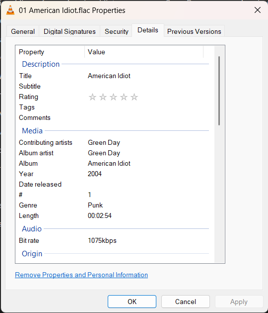Select the Subtitle property label
This screenshot has width=268, height=313.
pyautogui.click(x=30, y=86)
